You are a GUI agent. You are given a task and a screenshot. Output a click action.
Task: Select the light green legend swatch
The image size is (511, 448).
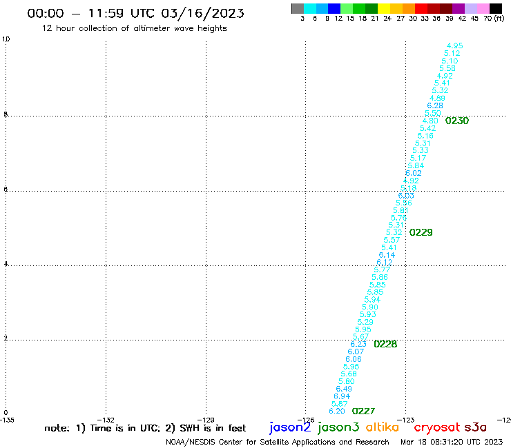click(x=347, y=8)
